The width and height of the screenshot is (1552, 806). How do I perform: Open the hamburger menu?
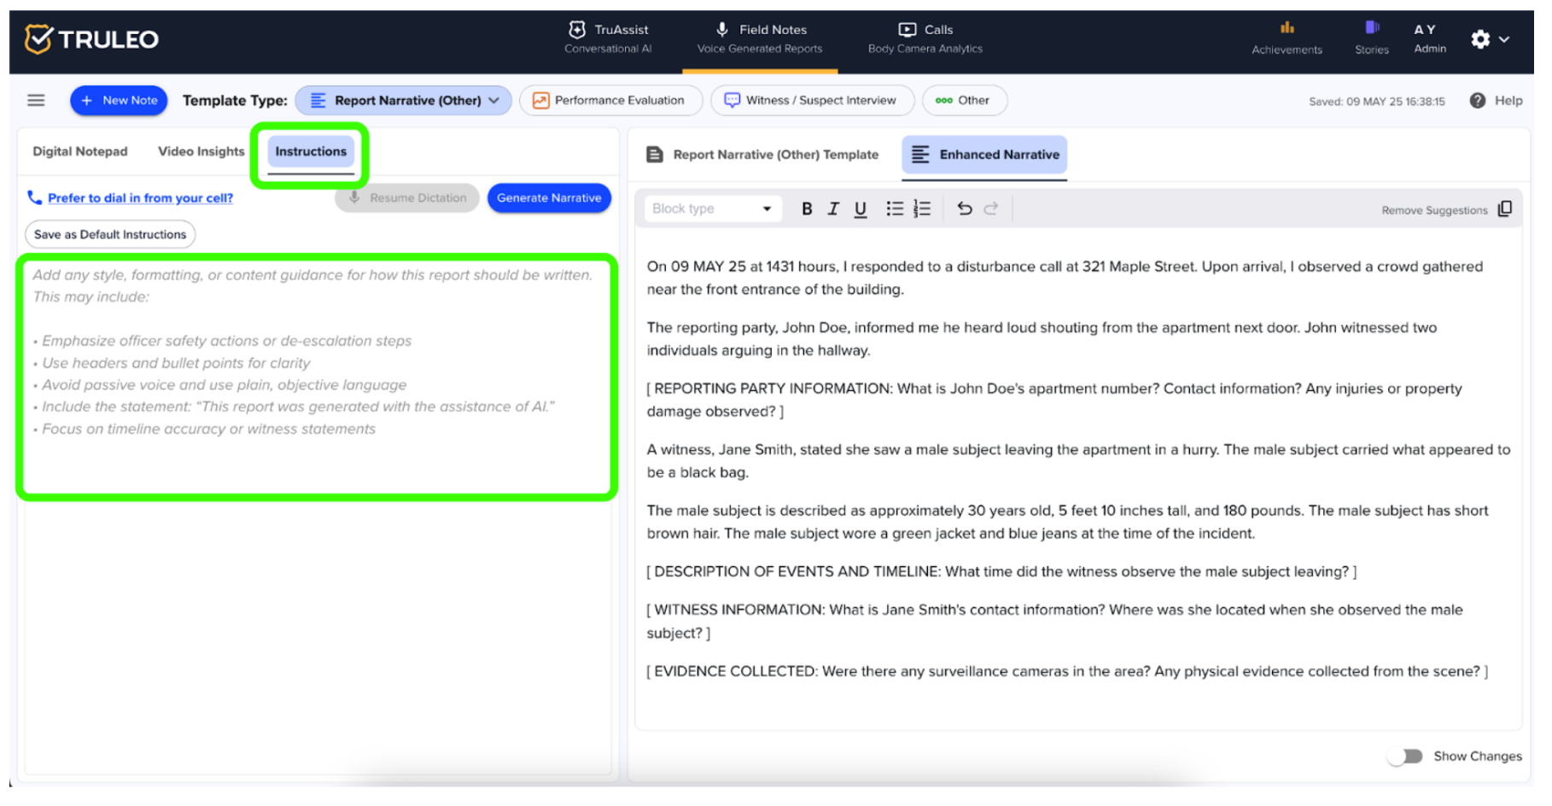36,101
